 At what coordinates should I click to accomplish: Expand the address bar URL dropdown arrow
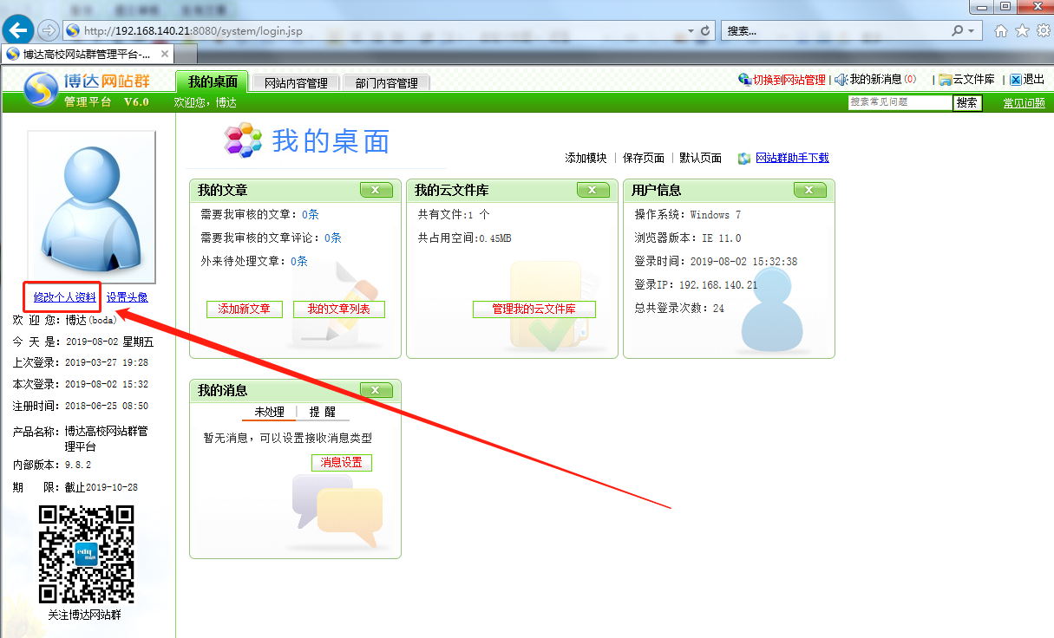pyautogui.click(x=691, y=30)
